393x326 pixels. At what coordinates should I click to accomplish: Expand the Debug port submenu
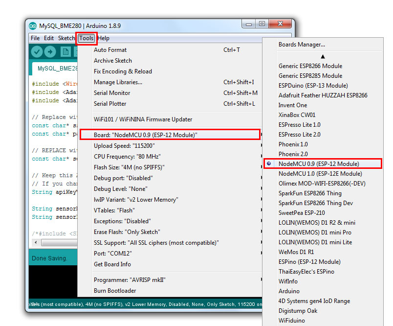pyautogui.click(x=171, y=178)
